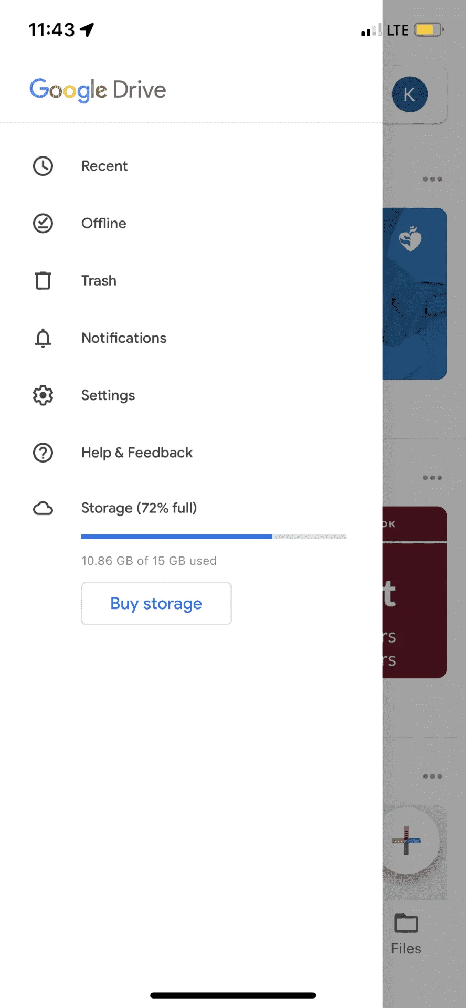
Task: Tap the Recent clock icon
Action: click(x=43, y=166)
